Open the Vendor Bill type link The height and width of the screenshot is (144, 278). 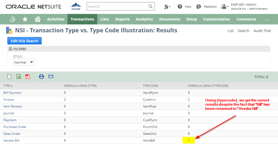click(x=11, y=141)
